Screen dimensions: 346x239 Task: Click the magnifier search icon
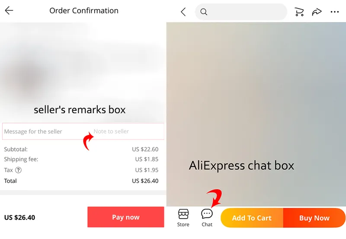204,12
